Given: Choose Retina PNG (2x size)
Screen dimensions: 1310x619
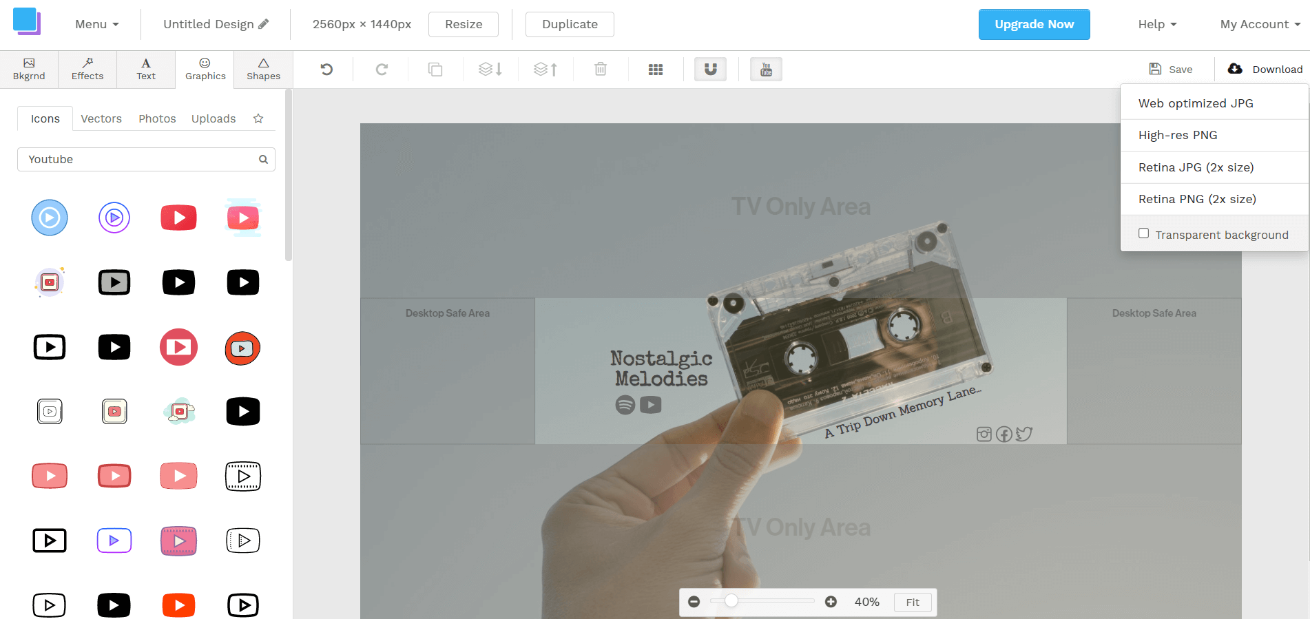Looking at the screenshot, I should (x=1214, y=199).
